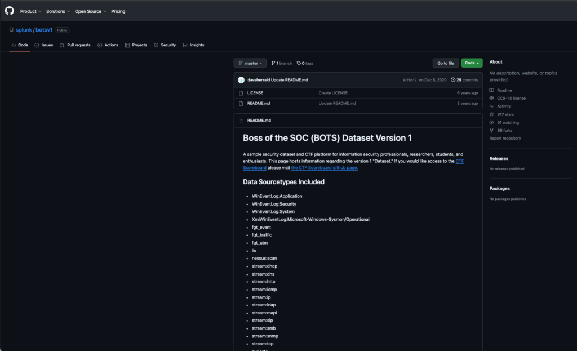Viewport: 577px width, 351px height.
Task: Click the forks icon in About sidebar
Action: [491, 130]
